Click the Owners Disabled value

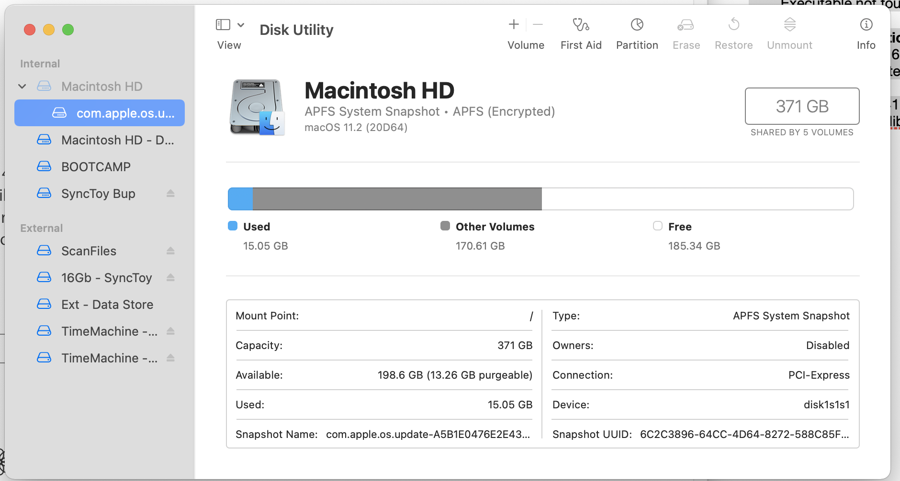(827, 346)
